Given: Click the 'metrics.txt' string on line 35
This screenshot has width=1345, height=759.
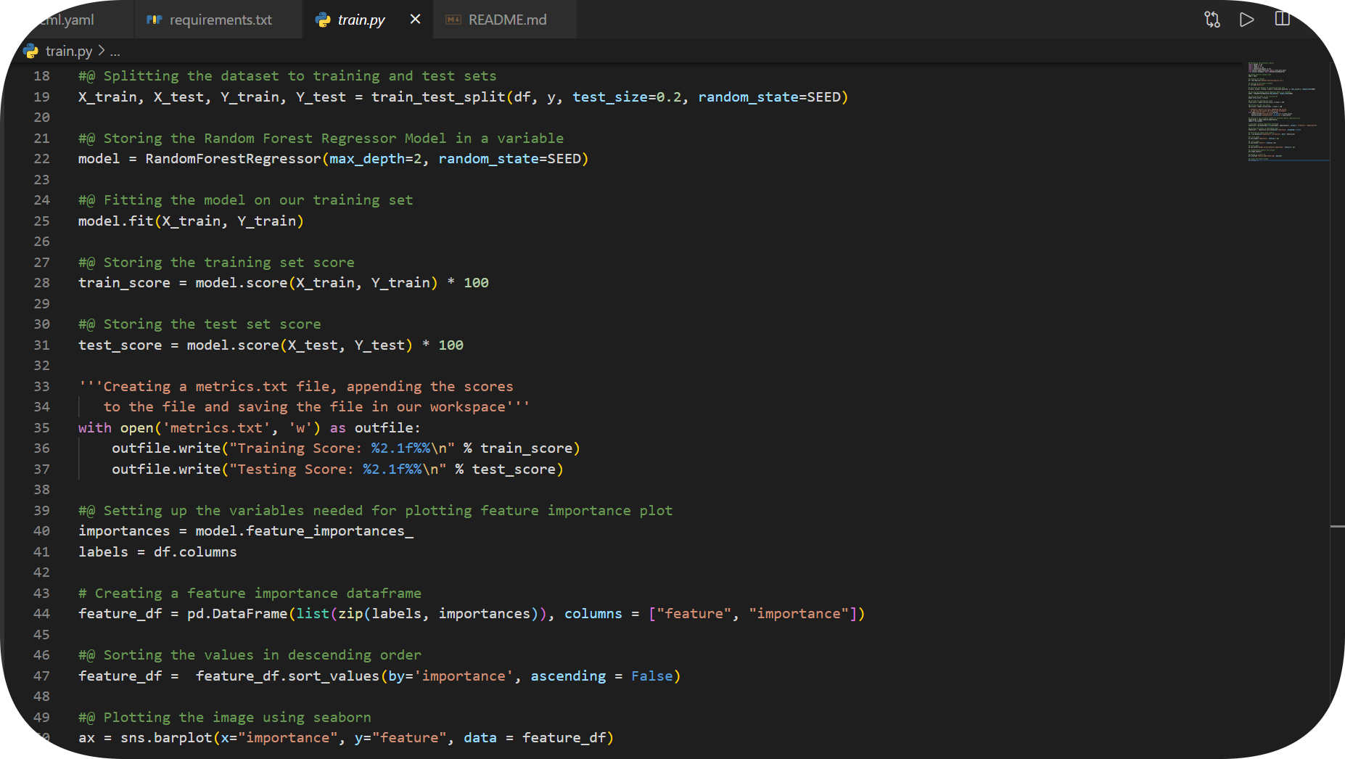Looking at the screenshot, I should tap(216, 427).
